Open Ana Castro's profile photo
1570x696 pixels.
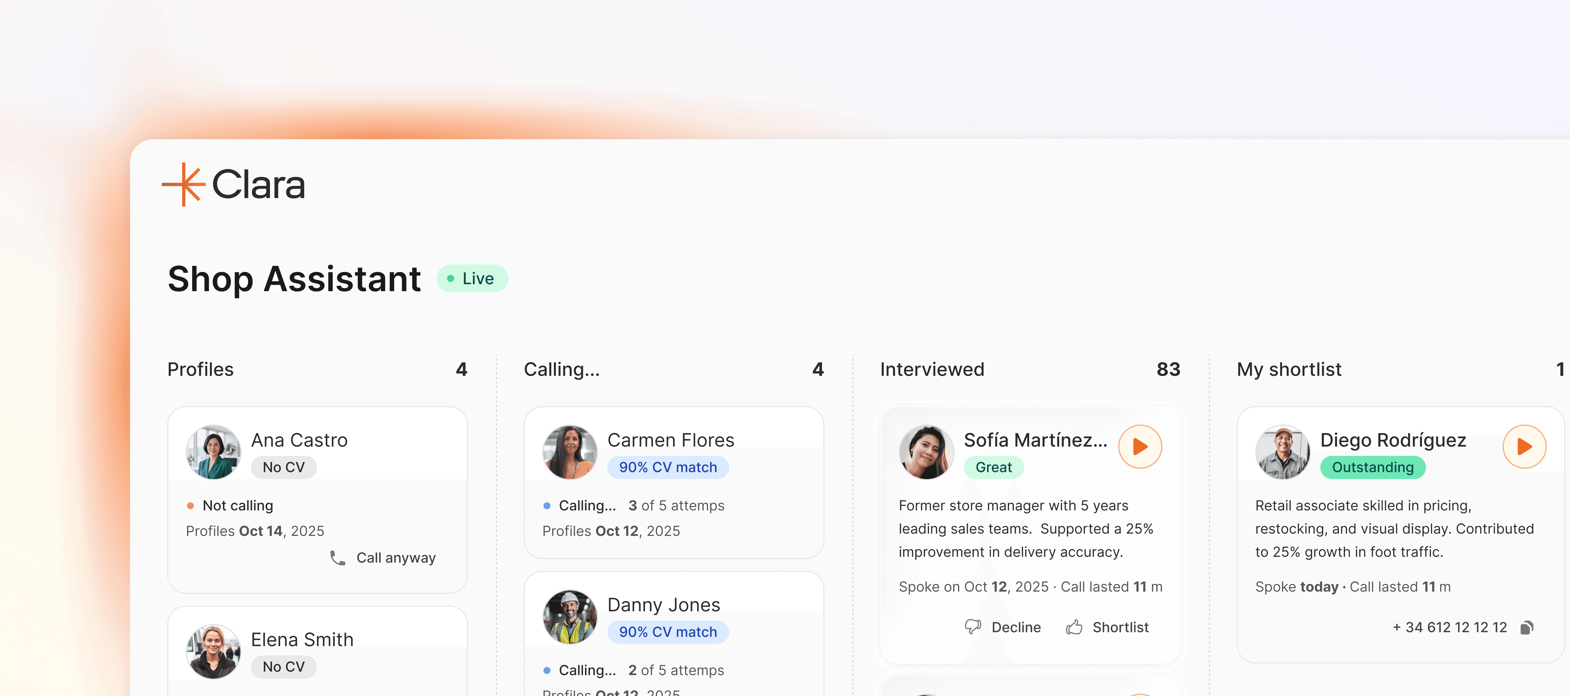[213, 452]
